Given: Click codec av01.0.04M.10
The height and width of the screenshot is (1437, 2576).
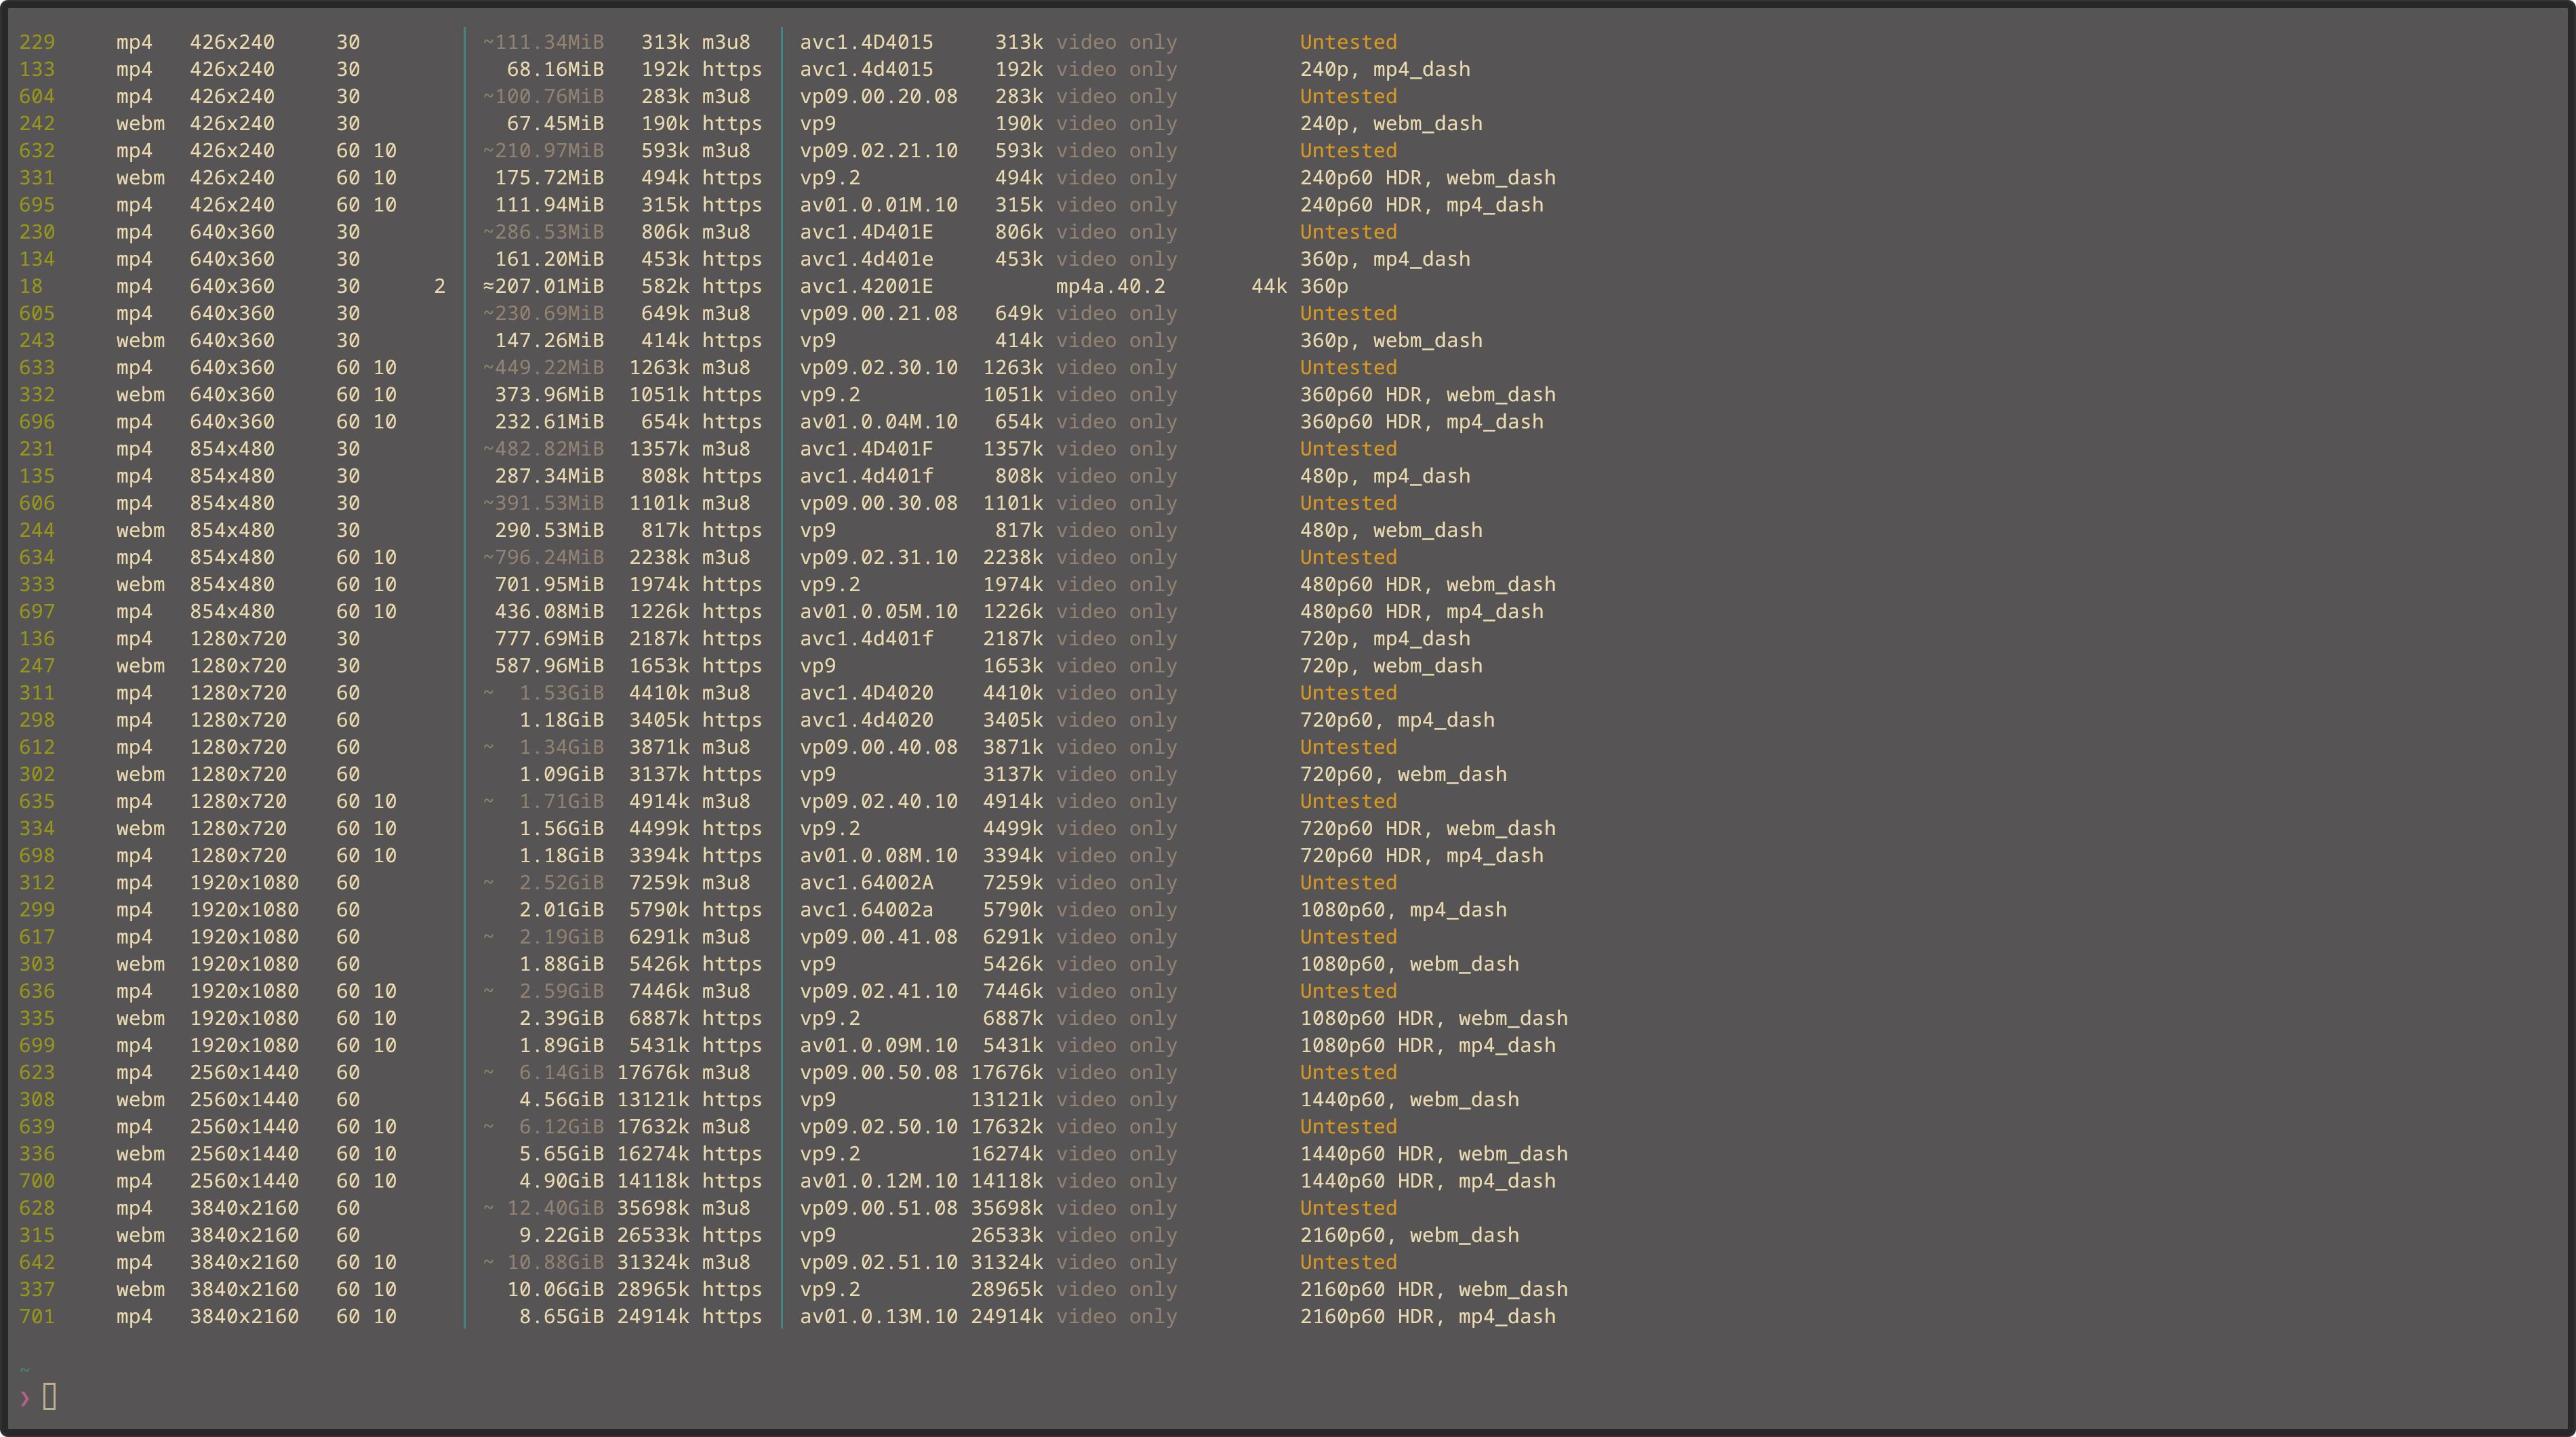Looking at the screenshot, I should click(878, 422).
